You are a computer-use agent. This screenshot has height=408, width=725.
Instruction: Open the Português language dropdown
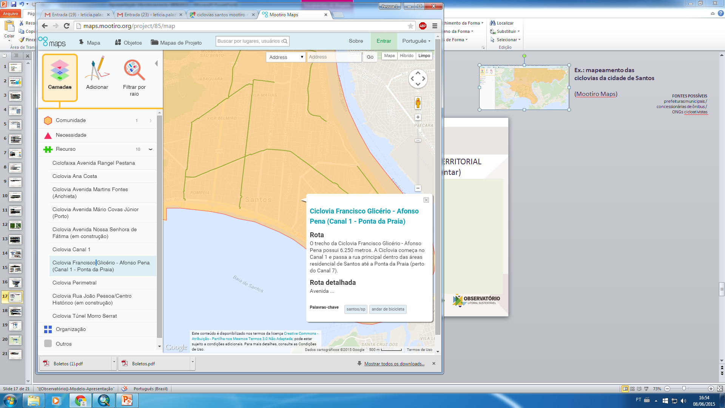(x=416, y=41)
